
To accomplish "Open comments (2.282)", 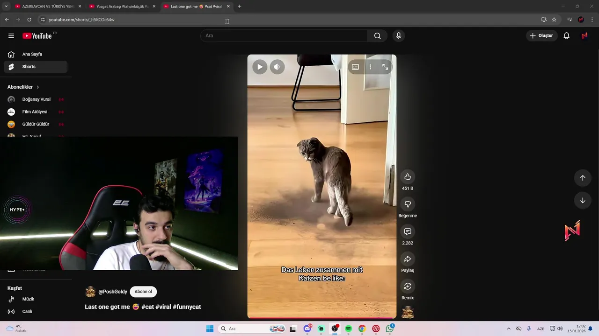I will [408, 231].
